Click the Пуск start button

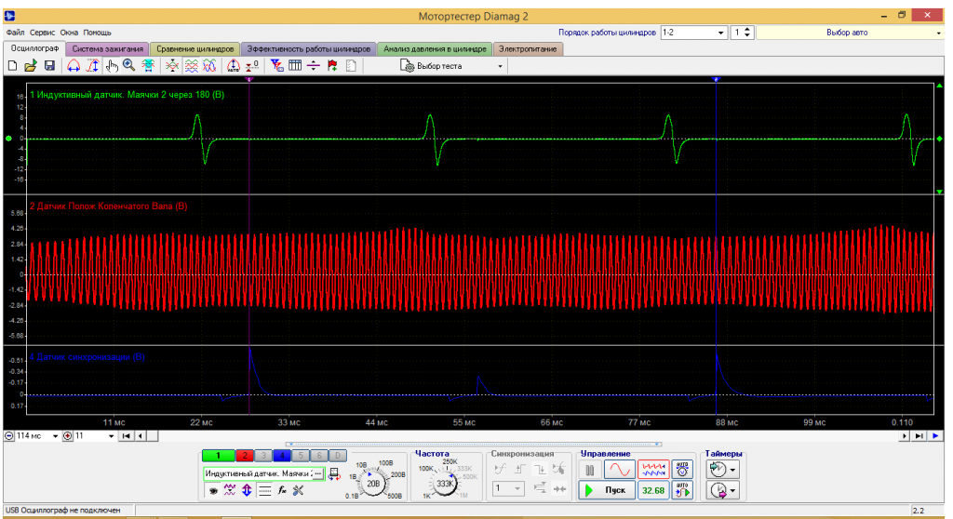(x=607, y=490)
